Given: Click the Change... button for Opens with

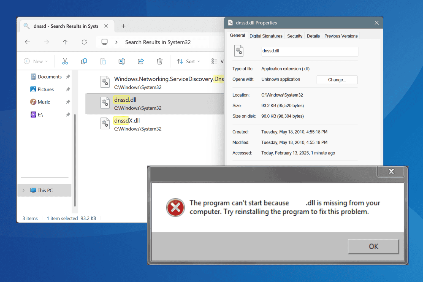Looking at the screenshot, I should coord(337,80).
